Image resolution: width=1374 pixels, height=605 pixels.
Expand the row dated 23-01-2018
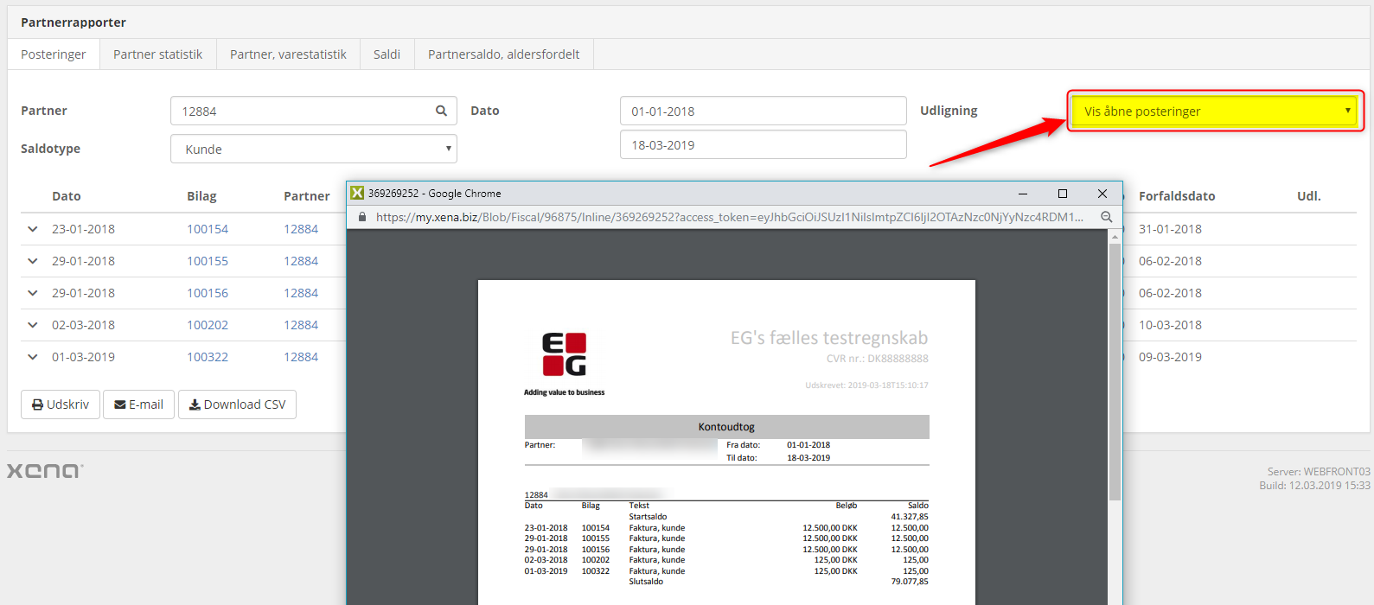pyautogui.click(x=33, y=229)
